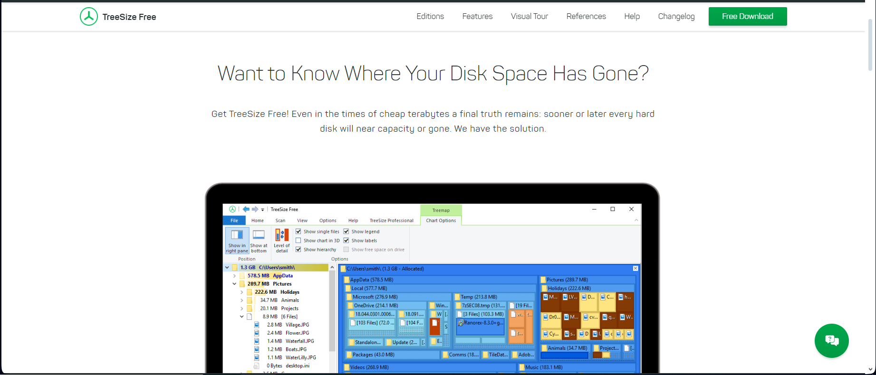This screenshot has height=375, width=876.
Task: Click the Packages folder icon in the treemap
Action: (349, 355)
